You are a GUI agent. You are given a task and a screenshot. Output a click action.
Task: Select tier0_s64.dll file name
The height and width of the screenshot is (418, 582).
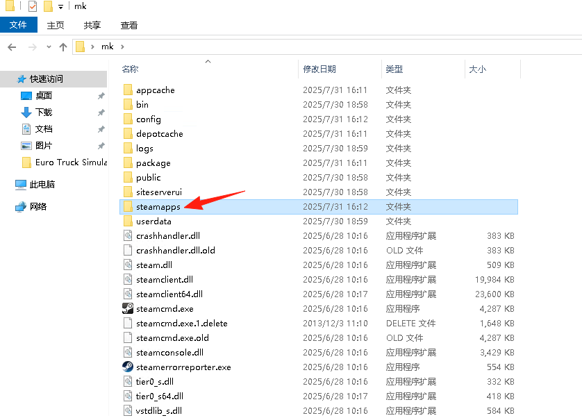click(x=160, y=396)
